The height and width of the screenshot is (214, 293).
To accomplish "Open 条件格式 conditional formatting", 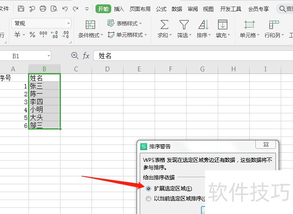I will [x=91, y=29].
